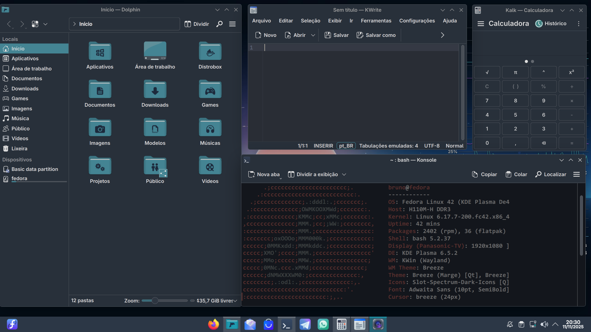The height and width of the screenshot is (332, 591).
Task: Toggle the INSERIR mode in KWrite status bar
Action: 323,146
